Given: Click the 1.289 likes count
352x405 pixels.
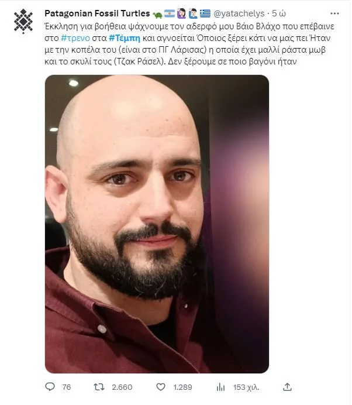Looking at the screenshot, I should click(x=182, y=387).
